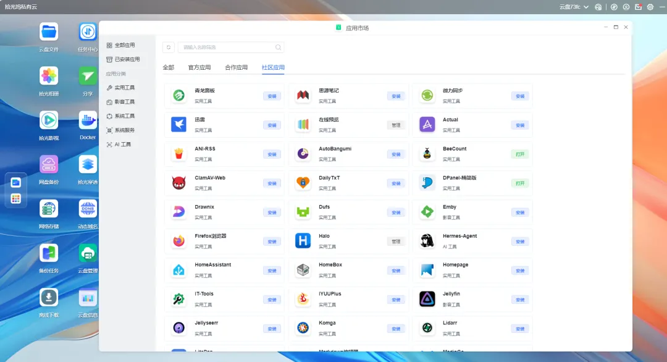This screenshot has height=362, width=667.
Task: Click the 思源笔记 app icon
Action: 303,96
